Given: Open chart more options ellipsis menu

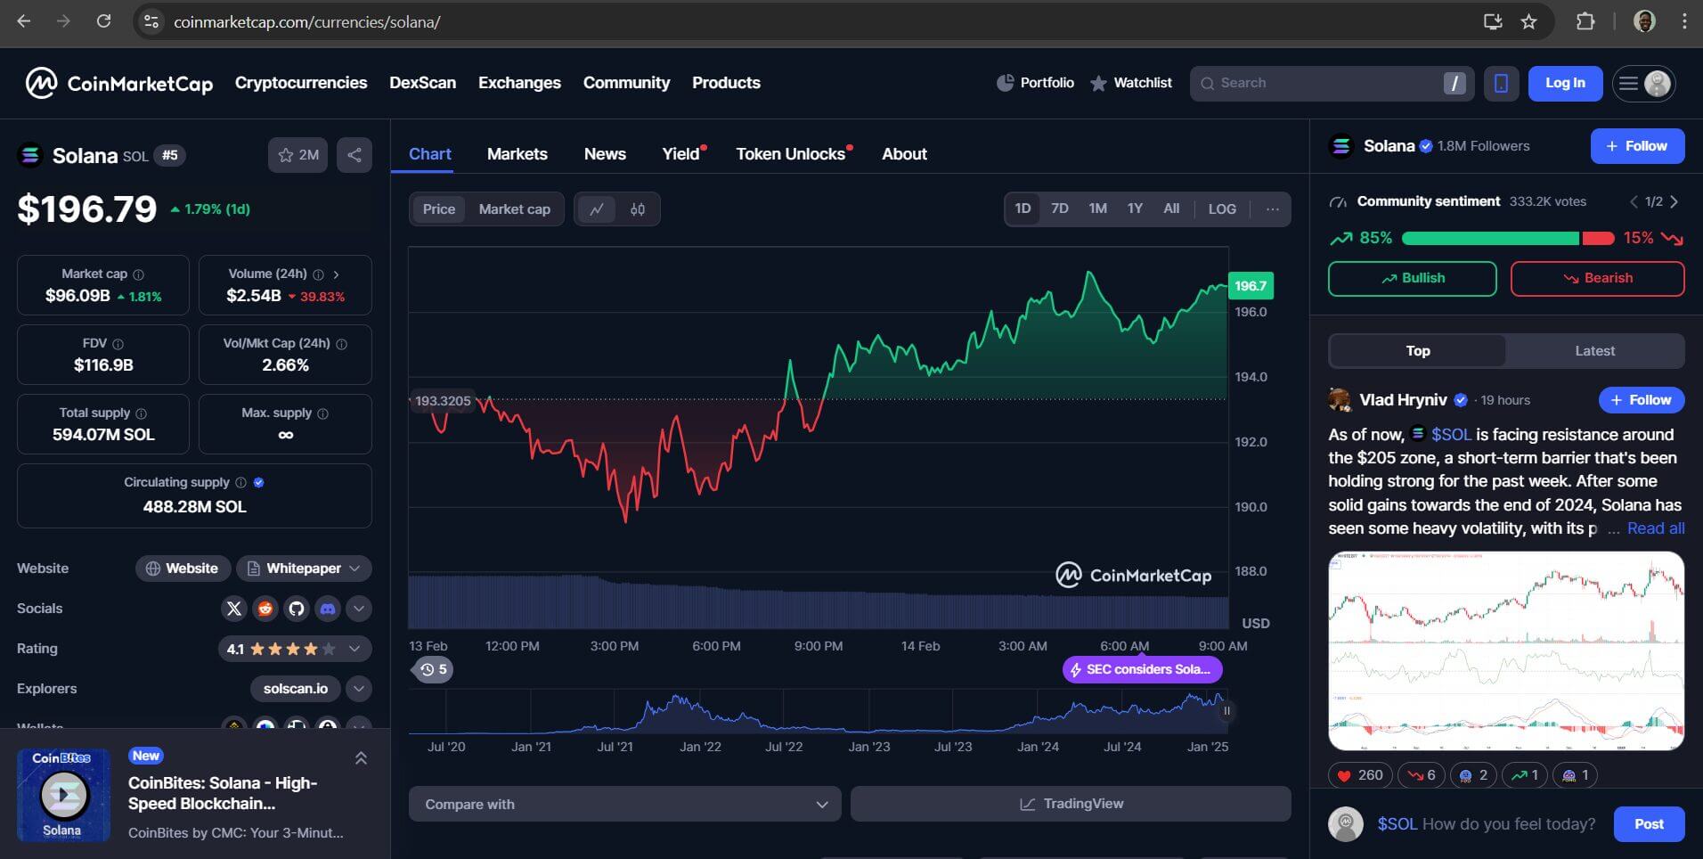Looking at the screenshot, I should (1272, 209).
